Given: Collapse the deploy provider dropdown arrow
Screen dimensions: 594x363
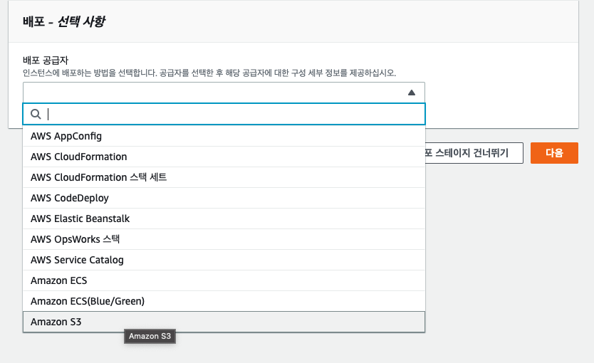Looking at the screenshot, I should pos(412,93).
